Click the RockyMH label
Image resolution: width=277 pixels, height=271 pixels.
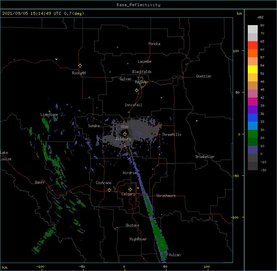[79, 73]
